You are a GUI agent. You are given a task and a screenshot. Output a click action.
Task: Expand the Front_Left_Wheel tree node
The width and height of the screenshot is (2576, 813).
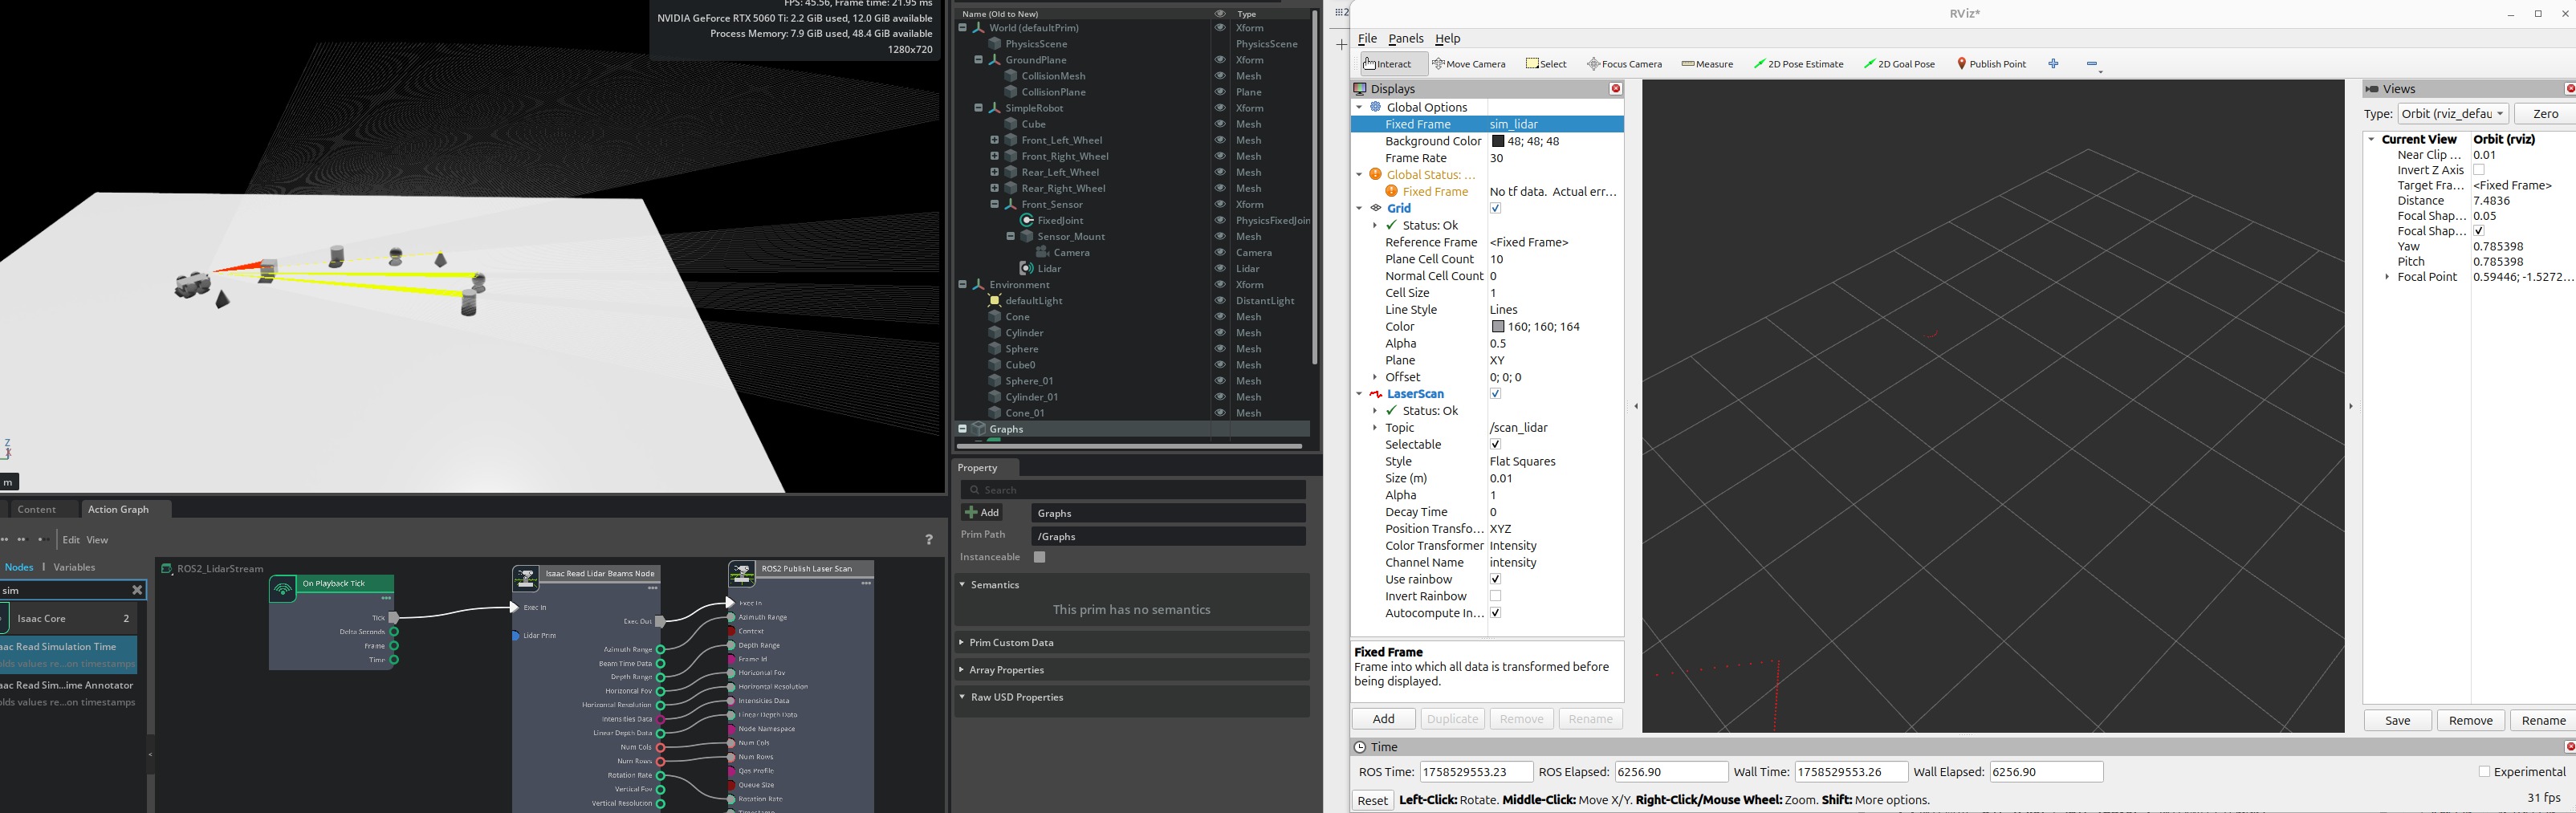tap(995, 140)
